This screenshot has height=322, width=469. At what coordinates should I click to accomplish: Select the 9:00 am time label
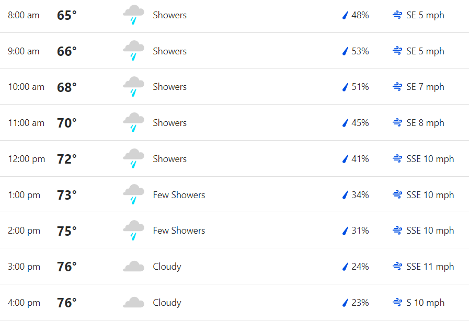[x=24, y=51]
